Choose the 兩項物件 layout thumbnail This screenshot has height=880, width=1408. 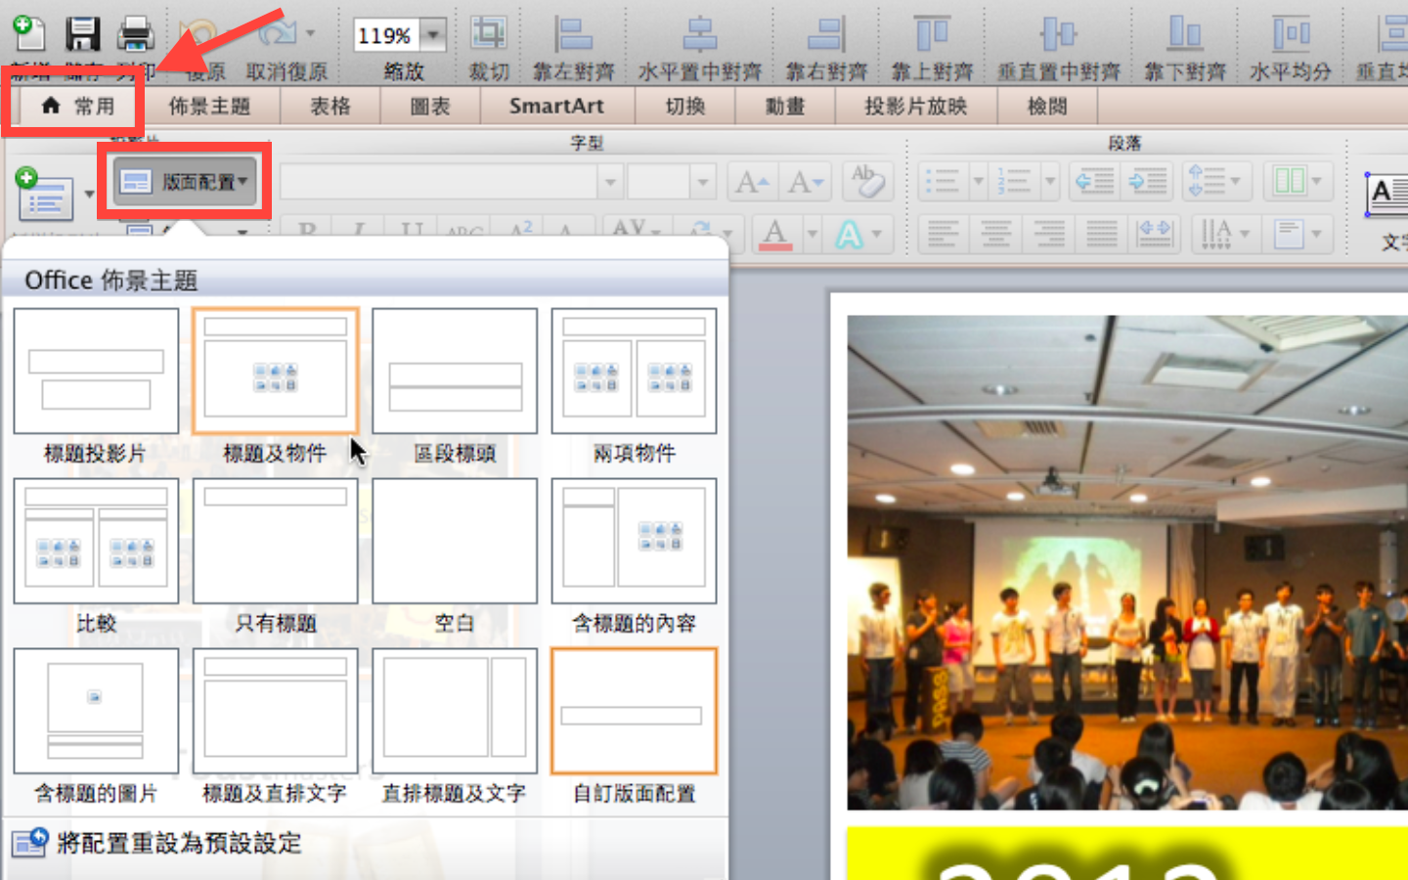[x=634, y=371]
